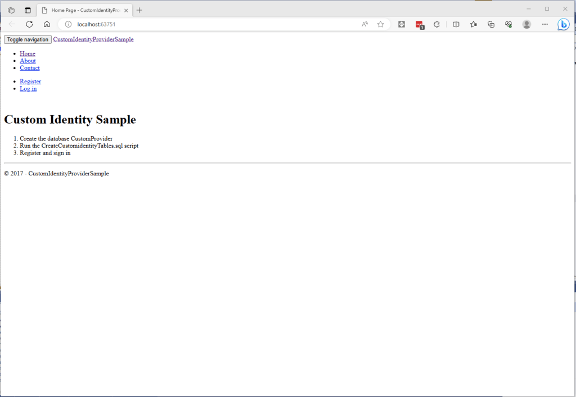This screenshot has height=397, width=576.
Task: Open Browser essentials heart icon
Action: [x=508, y=24]
